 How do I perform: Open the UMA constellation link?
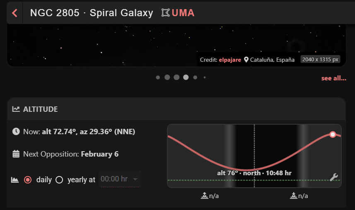[x=183, y=13]
